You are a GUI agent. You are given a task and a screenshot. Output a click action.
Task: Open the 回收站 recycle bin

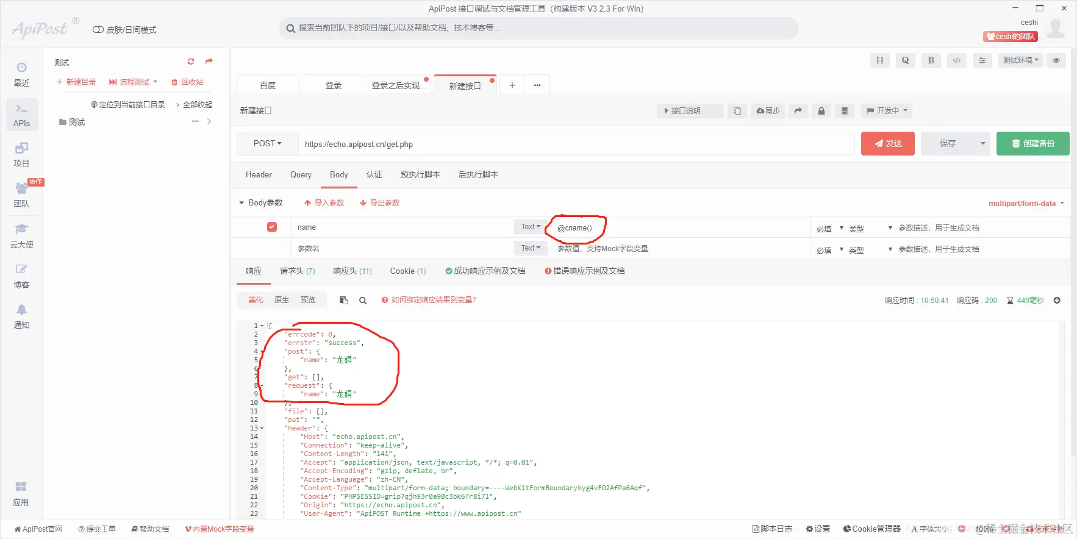pyautogui.click(x=187, y=82)
